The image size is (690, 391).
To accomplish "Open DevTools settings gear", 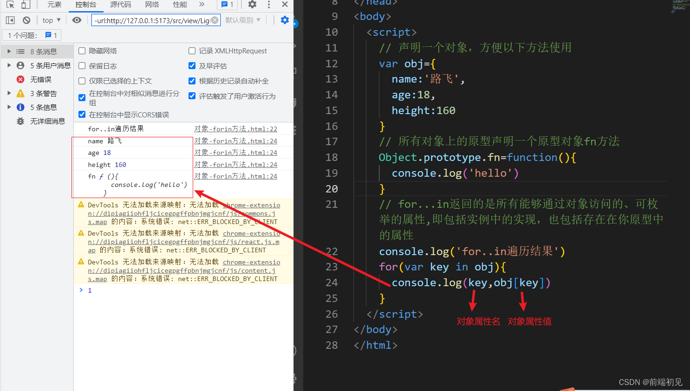I will click(252, 4).
